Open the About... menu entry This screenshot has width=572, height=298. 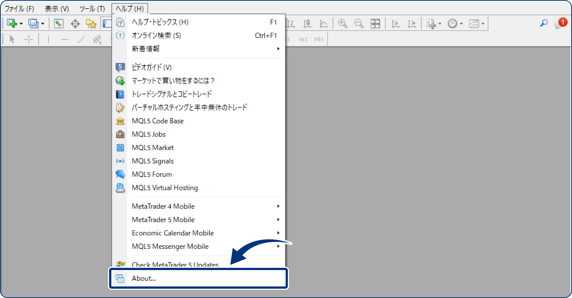(198, 279)
